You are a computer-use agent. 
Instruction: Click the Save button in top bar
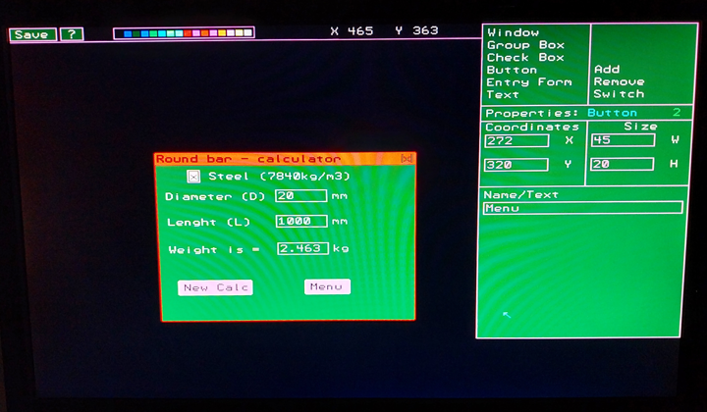click(x=31, y=34)
